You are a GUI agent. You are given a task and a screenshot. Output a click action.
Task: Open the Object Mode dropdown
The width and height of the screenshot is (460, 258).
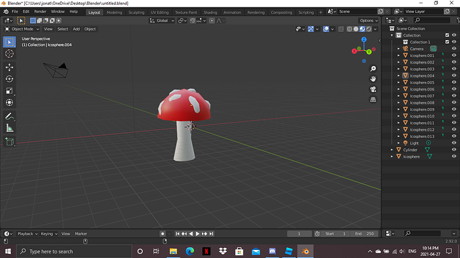point(22,29)
